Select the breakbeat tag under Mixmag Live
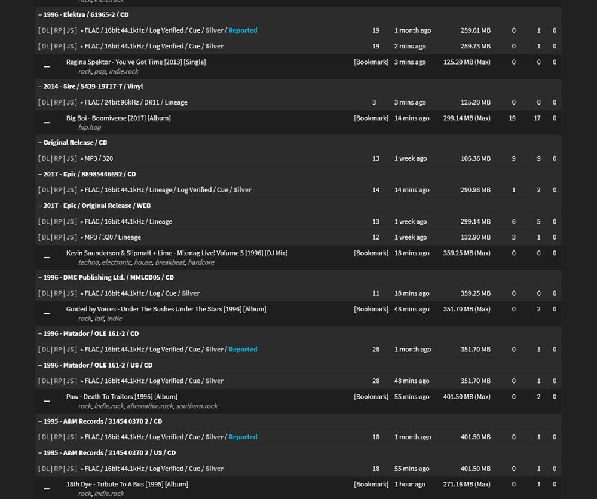This screenshot has height=499, width=597. (x=170, y=262)
